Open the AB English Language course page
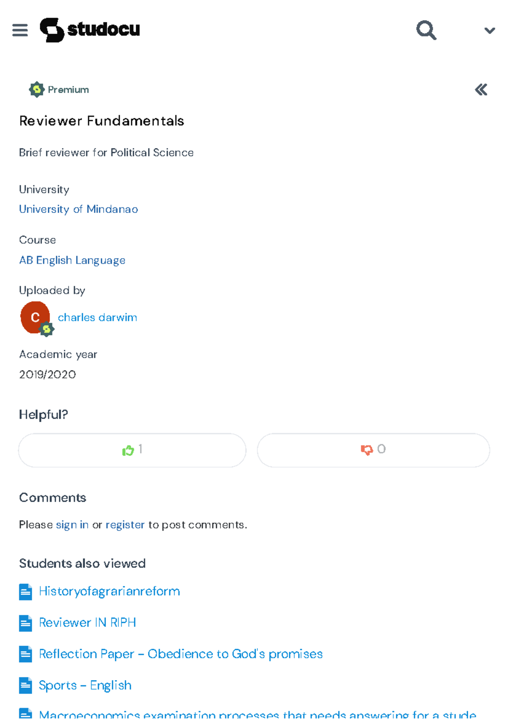 pyautogui.click(x=72, y=260)
